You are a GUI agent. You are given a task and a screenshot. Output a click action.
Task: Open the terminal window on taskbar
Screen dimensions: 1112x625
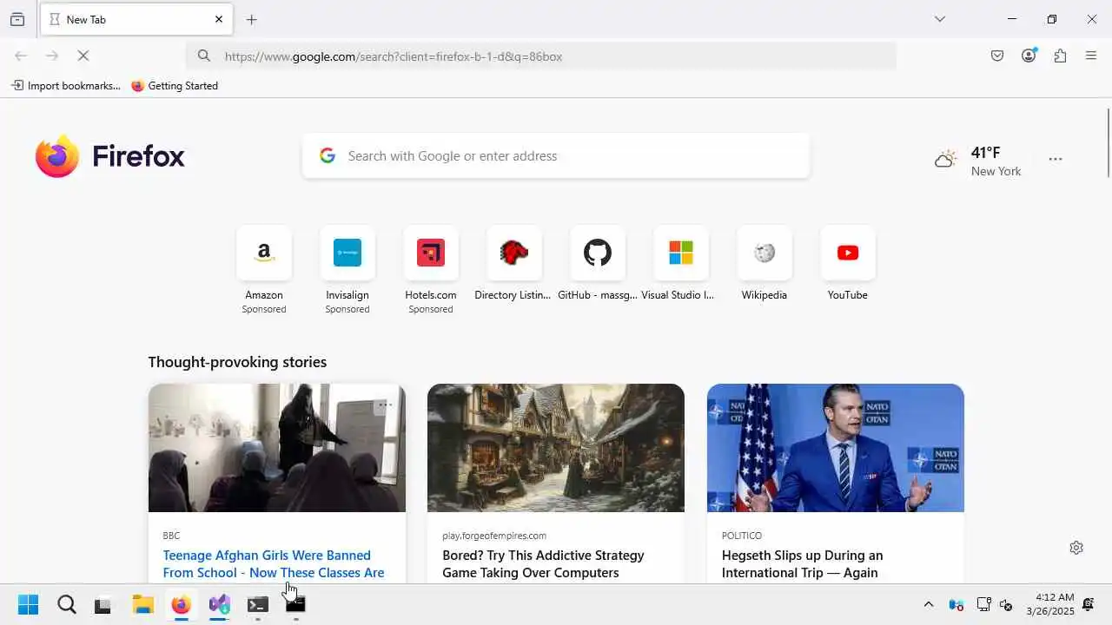pyautogui.click(x=257, y=605)
